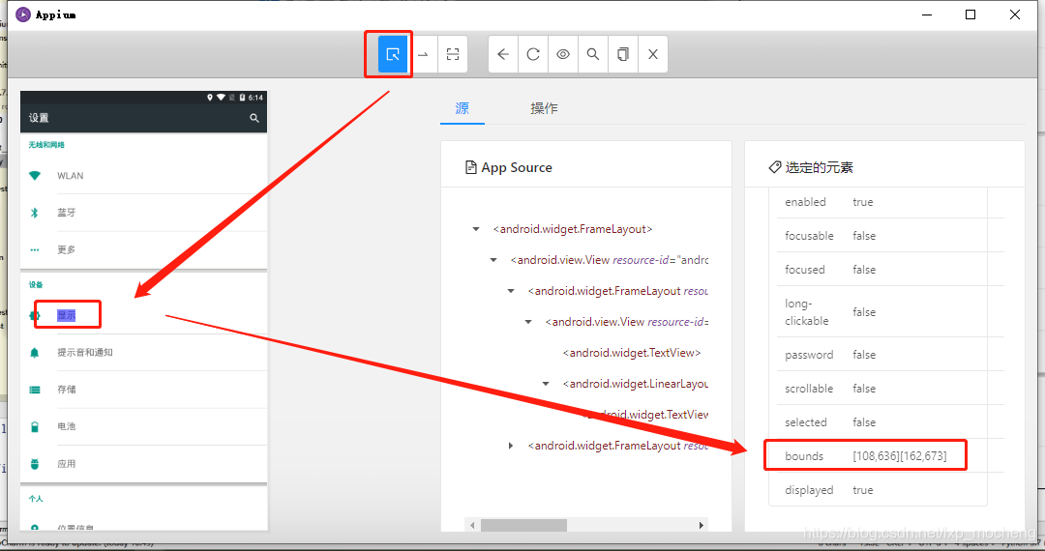Tap the battery icon in settings list
This screenshot has height=551, width=1045.
pos(35,427)
